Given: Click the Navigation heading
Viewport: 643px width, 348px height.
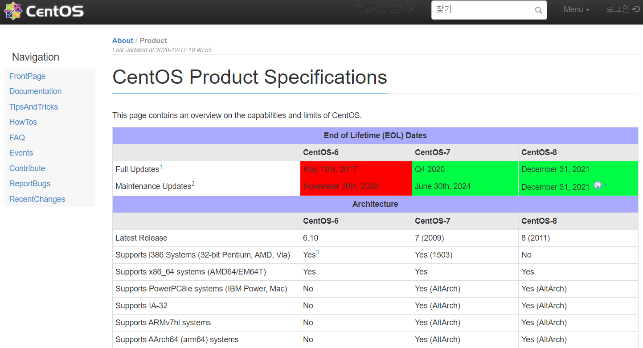Looking at the screenshot, I should [36, 57].
